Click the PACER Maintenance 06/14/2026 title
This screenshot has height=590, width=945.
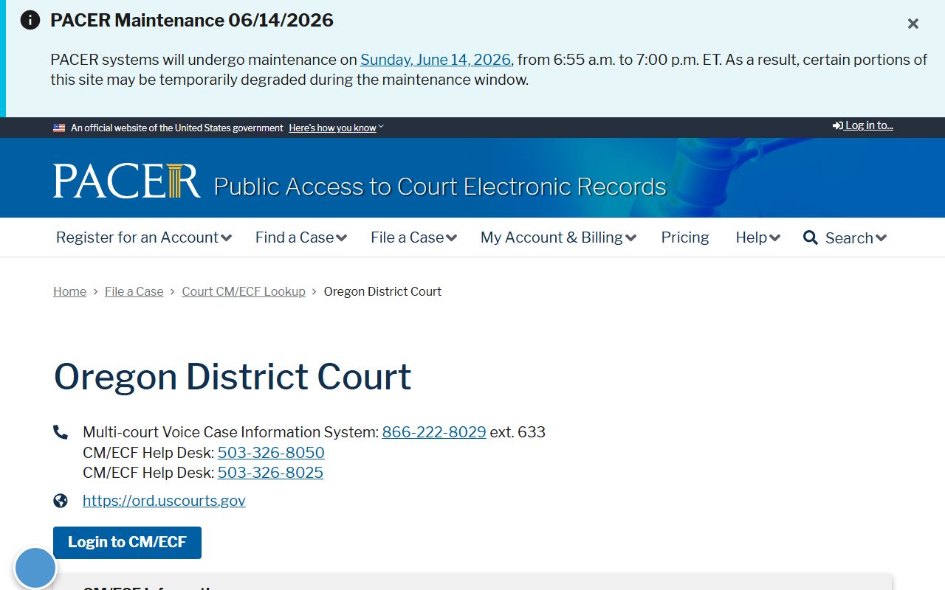[x=192, y=20]
